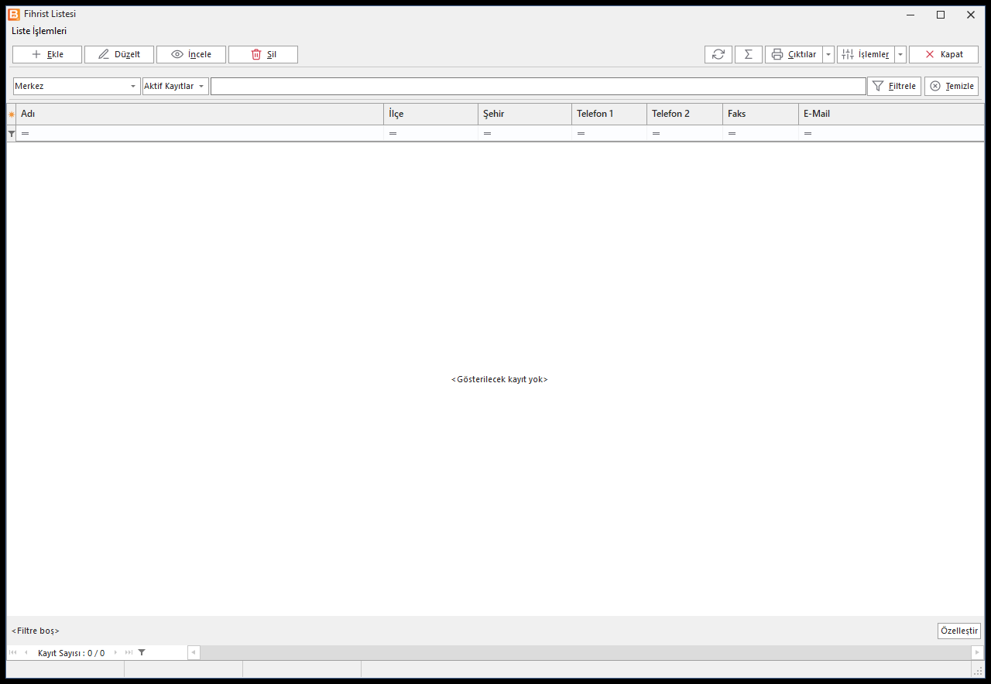The height and width of the screenshot is (684, 991).
Task: Sort by the İlçe column header
Action: click(x=431, y=114)
